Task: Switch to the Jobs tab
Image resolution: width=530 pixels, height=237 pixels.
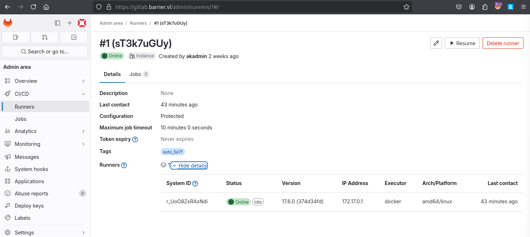Action: tap(139, 74)
